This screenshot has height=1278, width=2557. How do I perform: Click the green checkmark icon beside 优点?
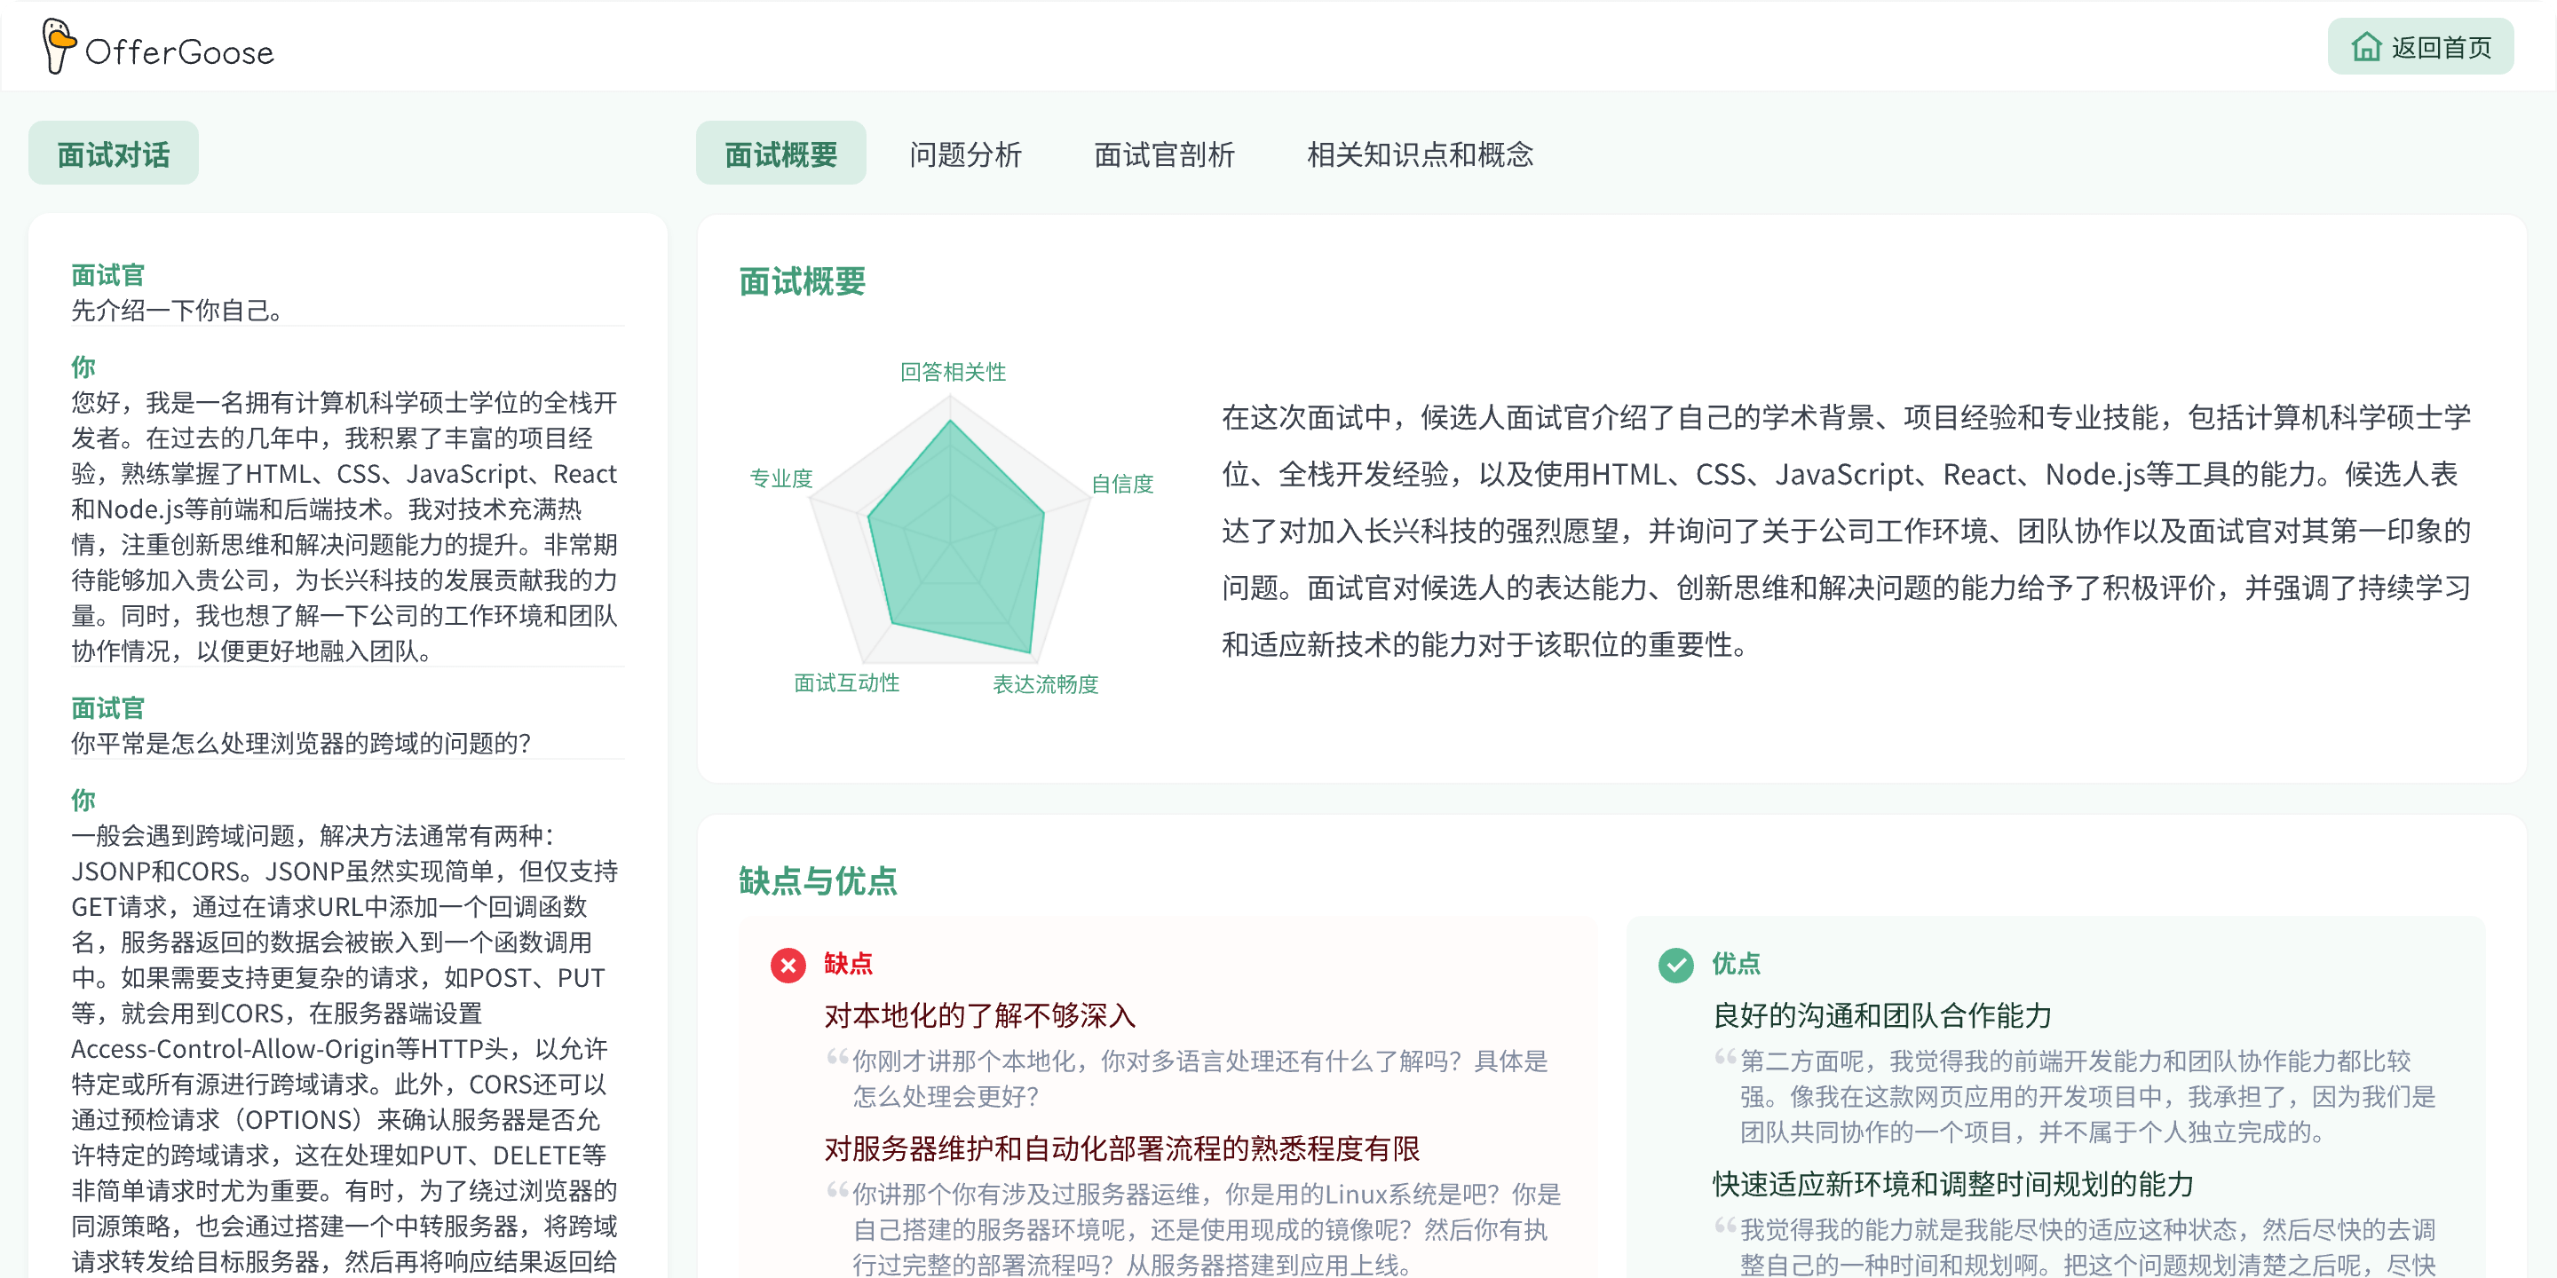[1676, 964]
